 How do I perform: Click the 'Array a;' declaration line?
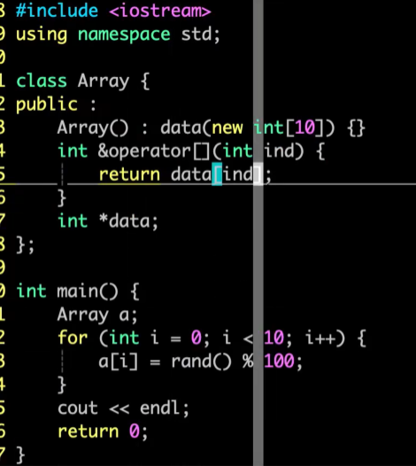pyautogui.click(x=97, y=315)
